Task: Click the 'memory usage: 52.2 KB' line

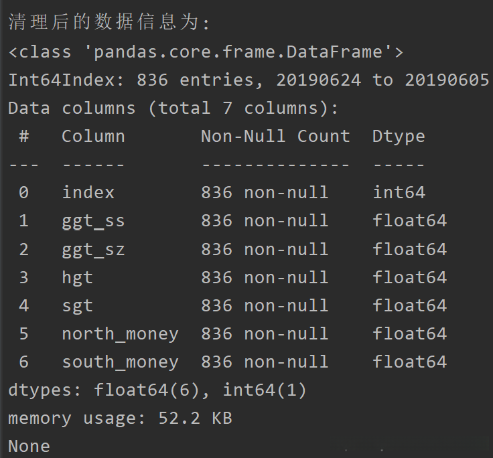Action: [120, 418]
